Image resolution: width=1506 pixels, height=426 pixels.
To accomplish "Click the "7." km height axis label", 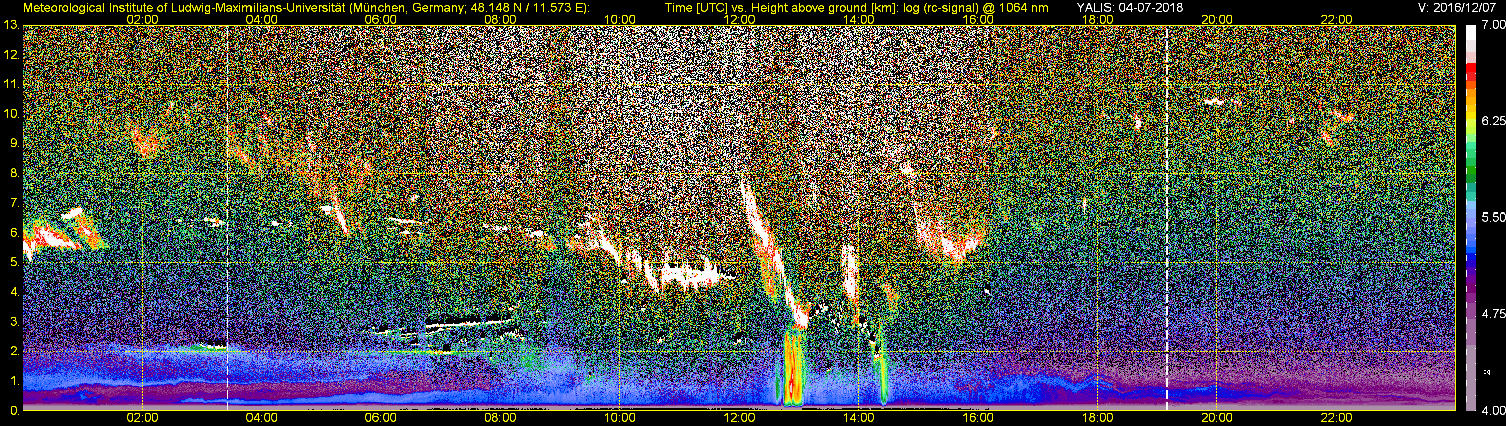I will click(x=14, y=203).
